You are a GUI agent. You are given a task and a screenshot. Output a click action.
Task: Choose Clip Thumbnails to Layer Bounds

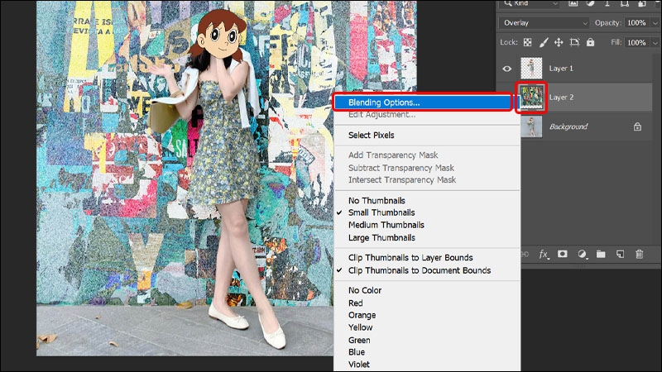pos(410,258)
